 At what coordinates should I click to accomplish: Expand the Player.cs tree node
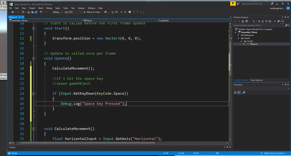[x=244, y=44]
